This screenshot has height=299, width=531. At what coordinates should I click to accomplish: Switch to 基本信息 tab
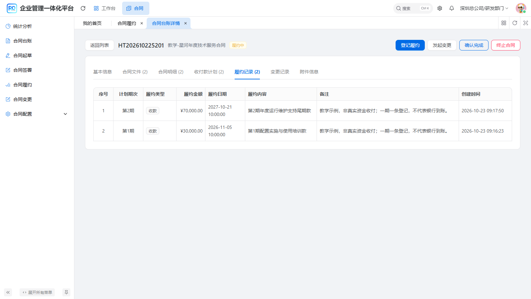click(x=103, y=72)
